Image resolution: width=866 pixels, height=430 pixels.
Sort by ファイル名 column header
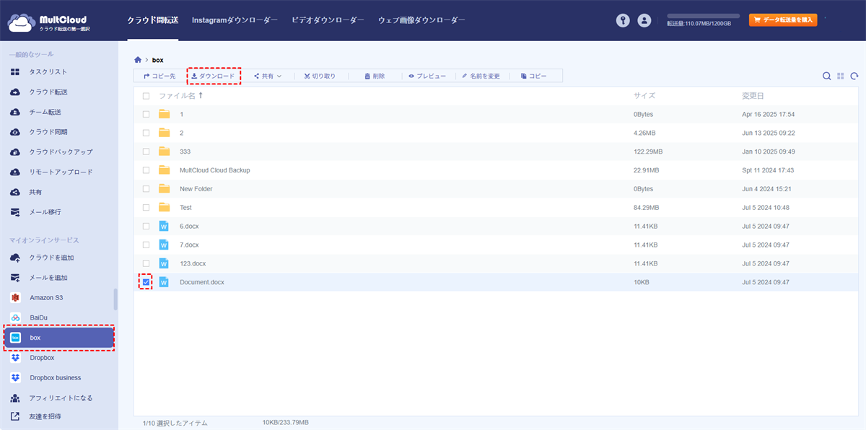180,95
